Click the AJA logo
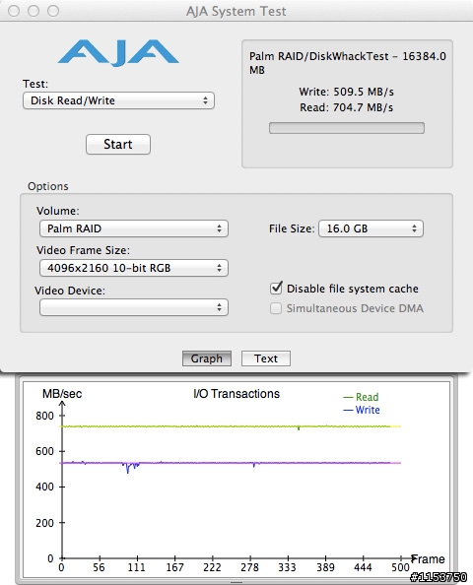Screen dimensions: 473x585 pyautogui.click(x=118, y=53)
